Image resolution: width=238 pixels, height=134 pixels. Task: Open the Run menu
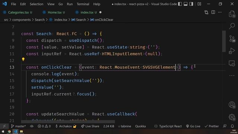pyautogui.click(x=70, y=4)
